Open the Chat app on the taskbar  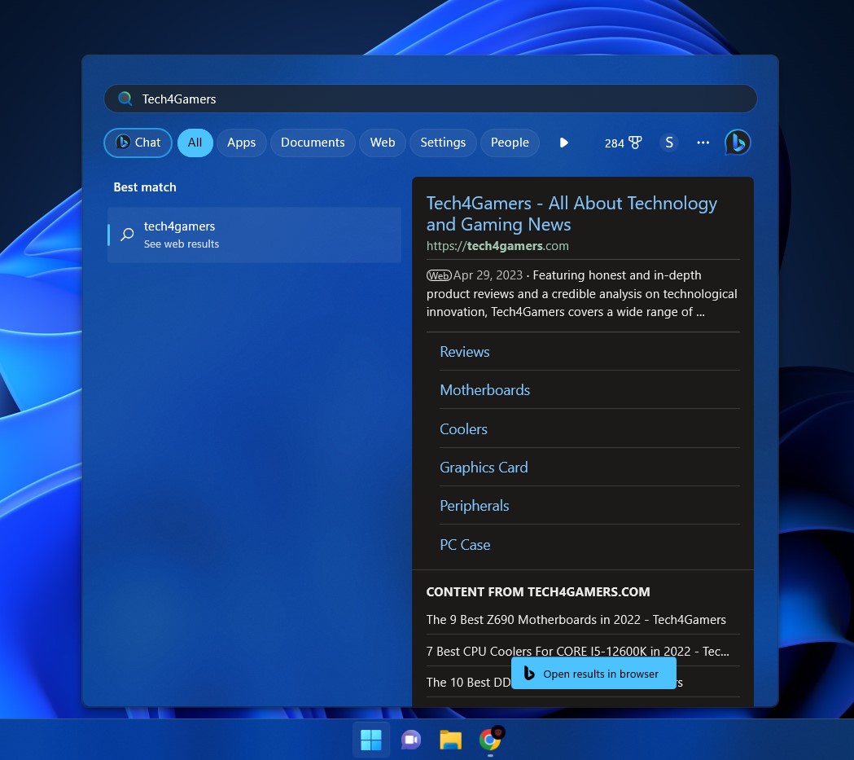pos(410,740)
